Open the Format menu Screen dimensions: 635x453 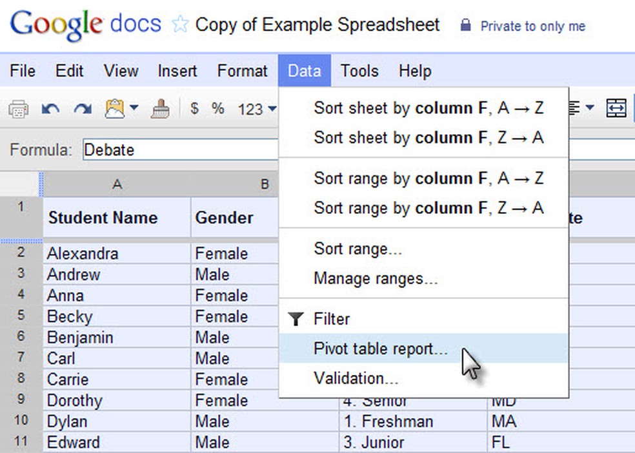[242, 71]
